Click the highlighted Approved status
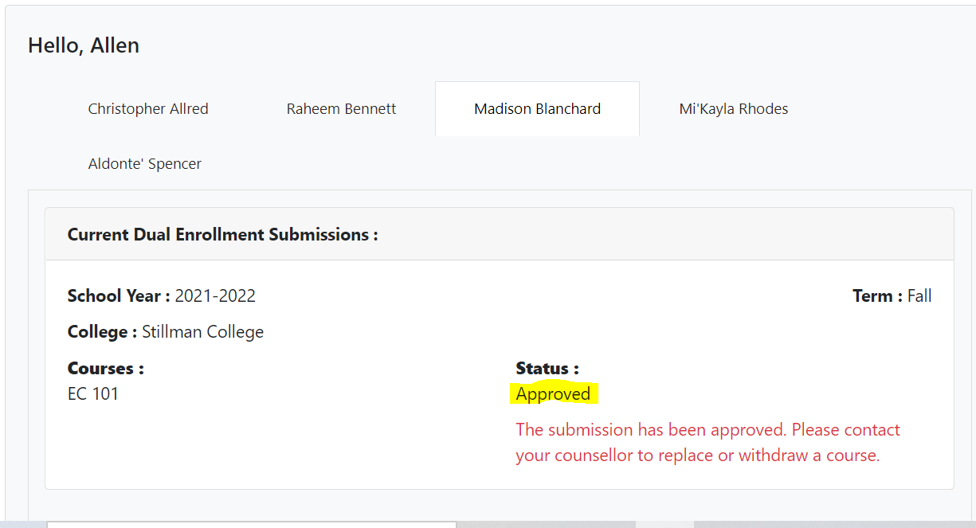Image resolution: width=976 pixels, height=528 pixels. click(553, 394)
